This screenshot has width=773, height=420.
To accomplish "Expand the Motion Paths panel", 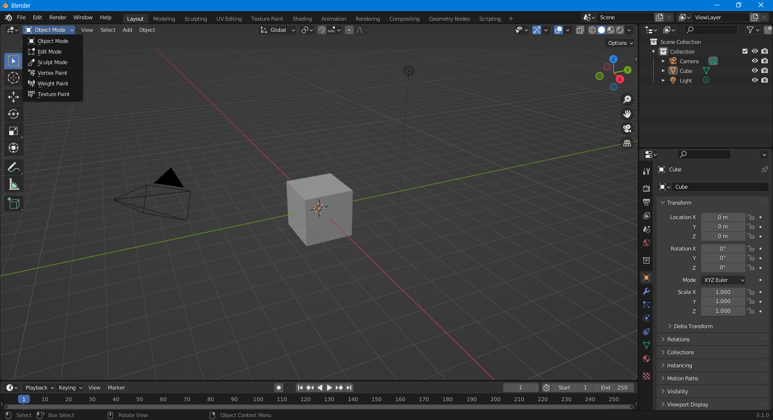I will 713,378.
